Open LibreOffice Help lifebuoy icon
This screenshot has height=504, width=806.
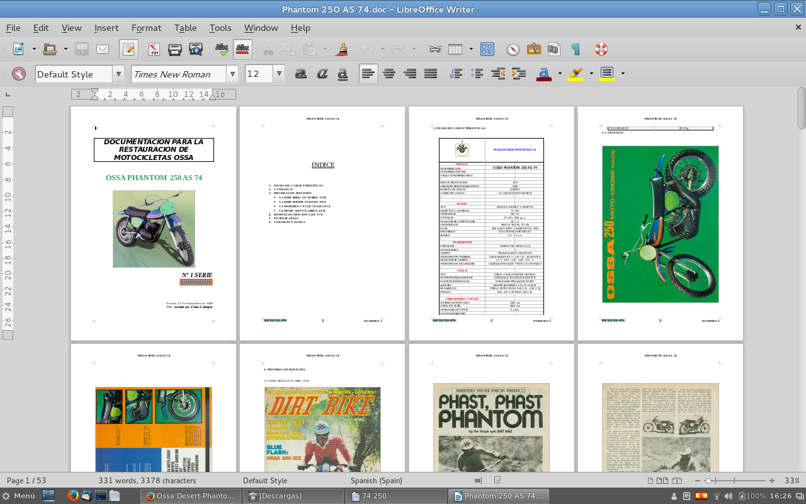(x=601, y=49)
